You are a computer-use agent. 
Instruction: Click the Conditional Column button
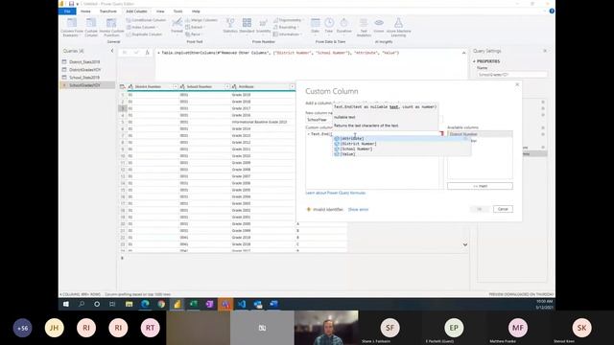click(146, 20)
